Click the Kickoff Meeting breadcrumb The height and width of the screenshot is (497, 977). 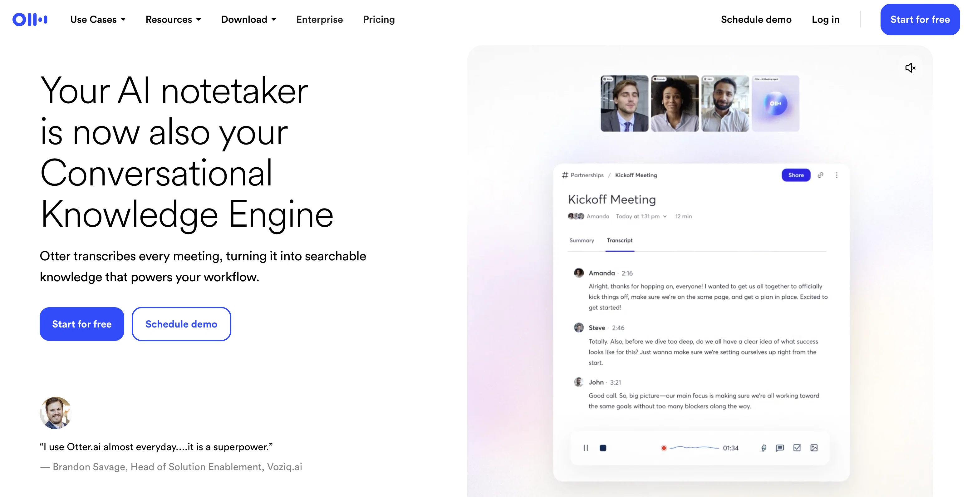click(636, 175)
